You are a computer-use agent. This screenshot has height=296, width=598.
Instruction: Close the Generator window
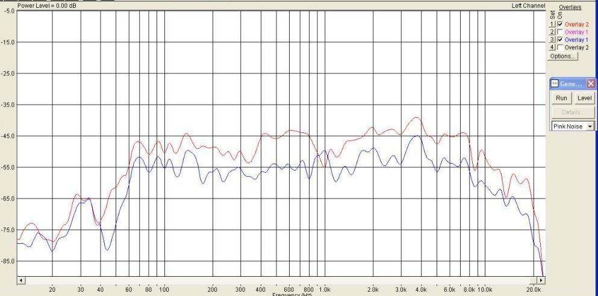(591, 84)
